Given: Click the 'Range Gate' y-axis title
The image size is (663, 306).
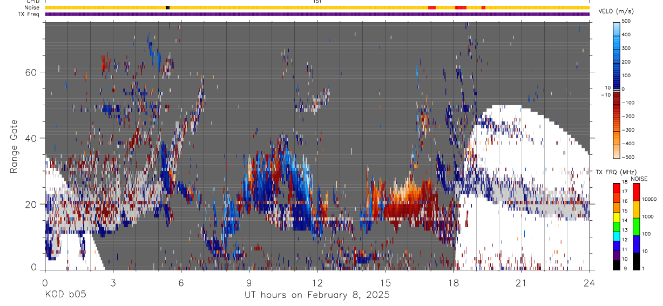Looking at the screenshot, I should (13, 147).
